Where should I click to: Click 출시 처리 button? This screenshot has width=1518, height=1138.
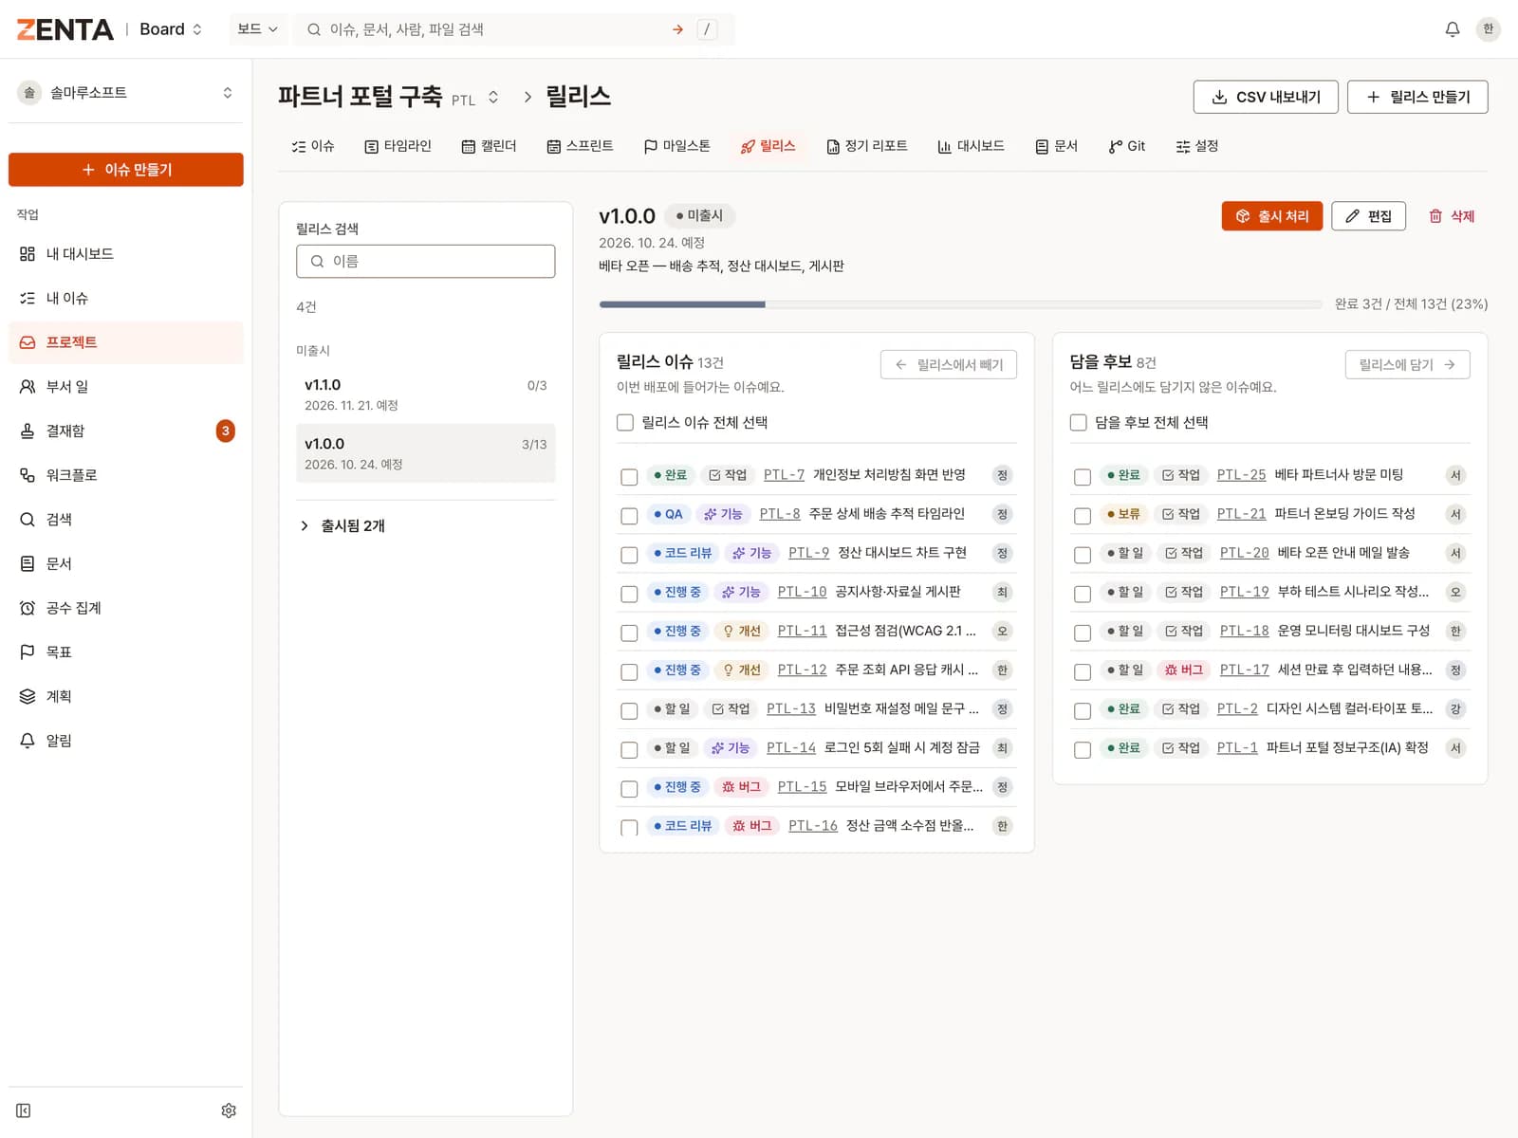1271,216
